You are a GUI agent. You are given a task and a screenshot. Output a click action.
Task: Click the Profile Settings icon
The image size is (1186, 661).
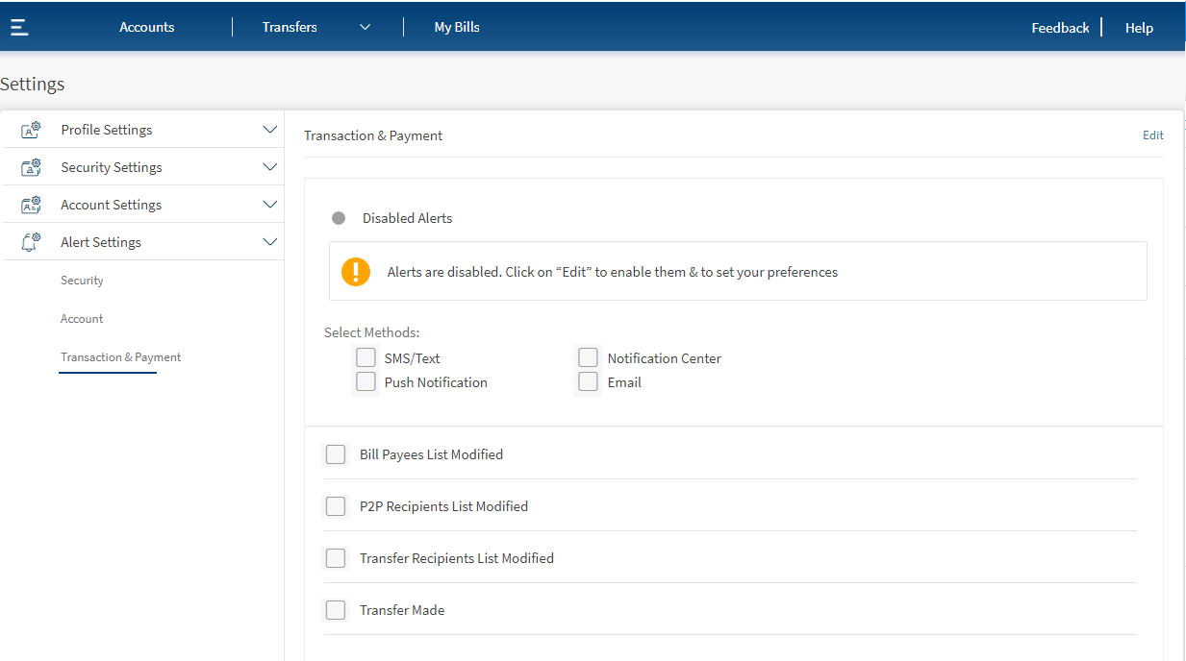pos(31,130)
